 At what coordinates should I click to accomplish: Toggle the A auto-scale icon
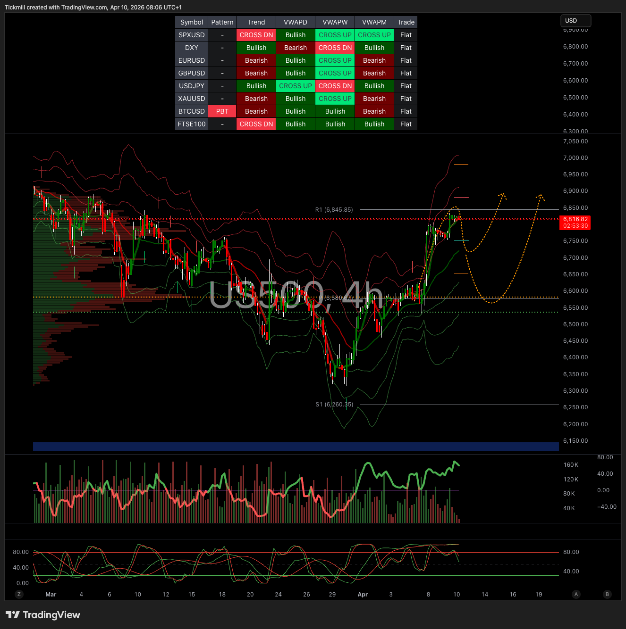pos(575,594)
